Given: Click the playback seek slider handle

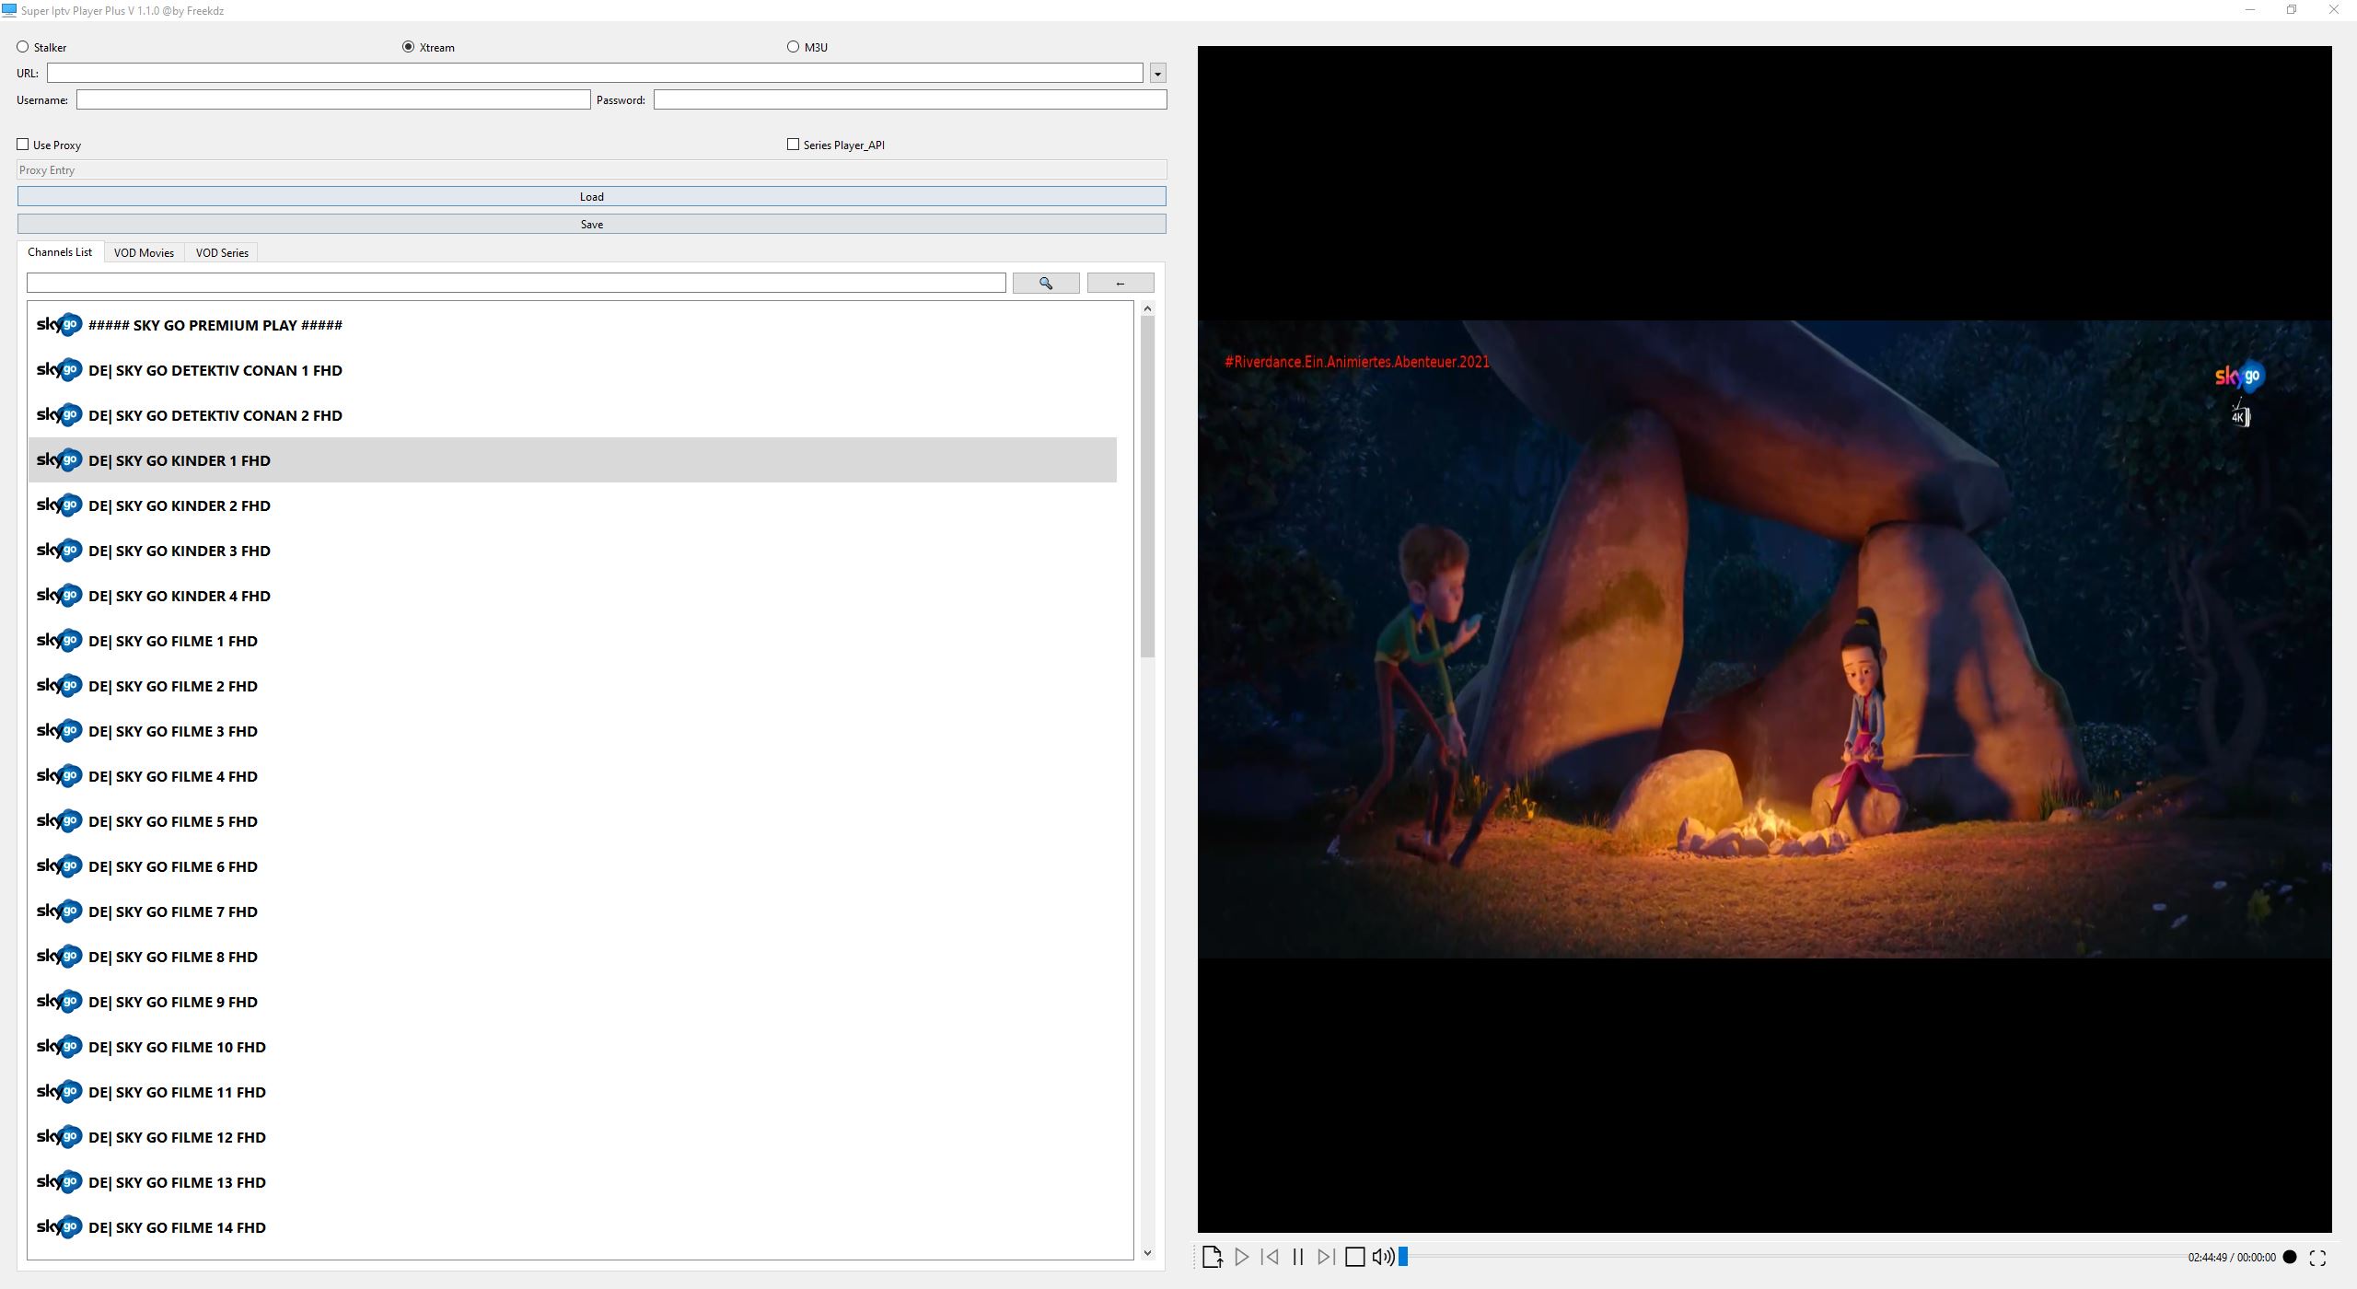Looking at the screenshot, I should (1403, 1257).
